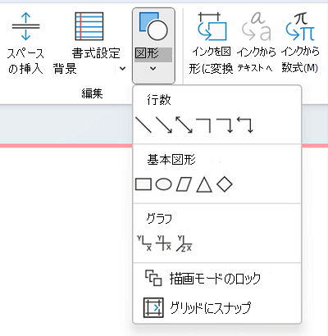Screen dimensions: 328x336
Task: Select the double-headed arrow line
Action: click(184, 125)
